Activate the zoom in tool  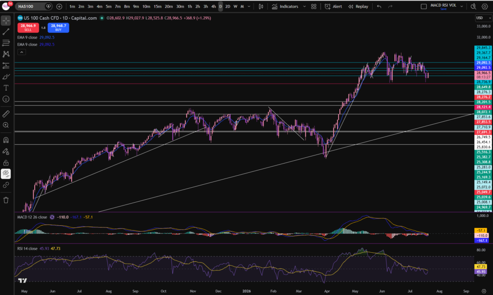coord(6,125)
